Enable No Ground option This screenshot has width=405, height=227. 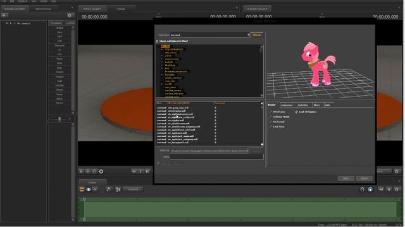270,122
